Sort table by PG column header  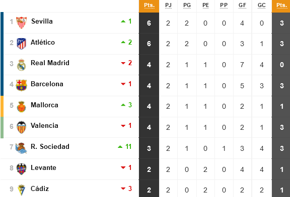187,5
